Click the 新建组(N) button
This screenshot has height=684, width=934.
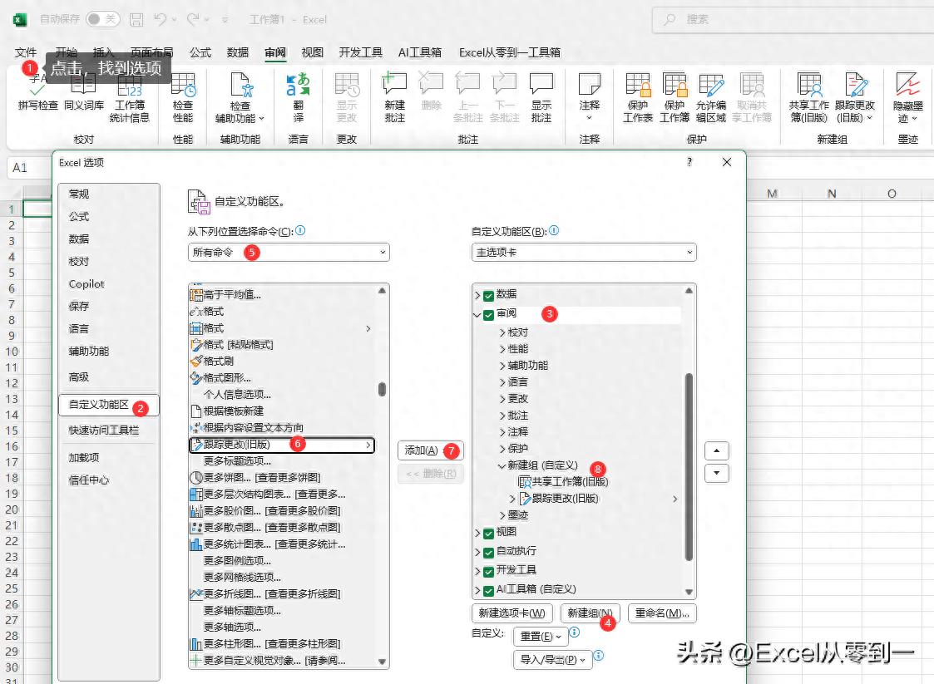point(591,613)
